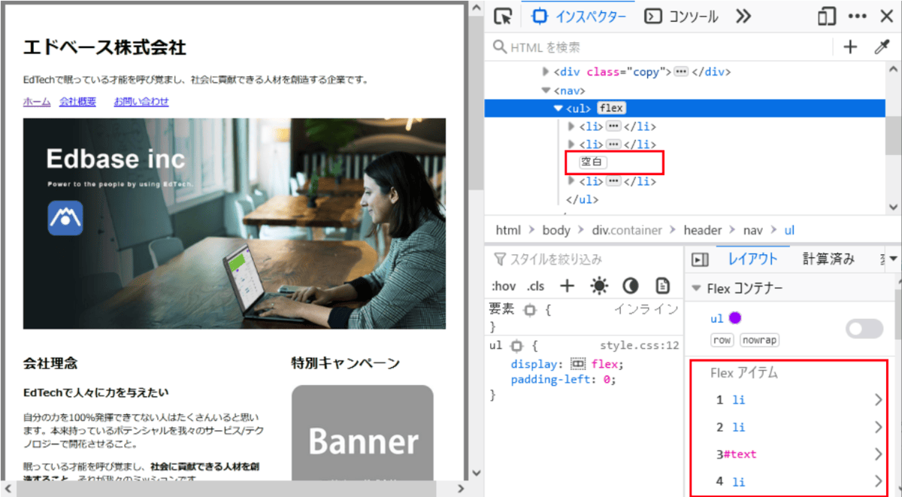The width and height of the screenshot is (902, 497).
Task: Expand the li node after 空白
Action: click(x=571, y=181)
